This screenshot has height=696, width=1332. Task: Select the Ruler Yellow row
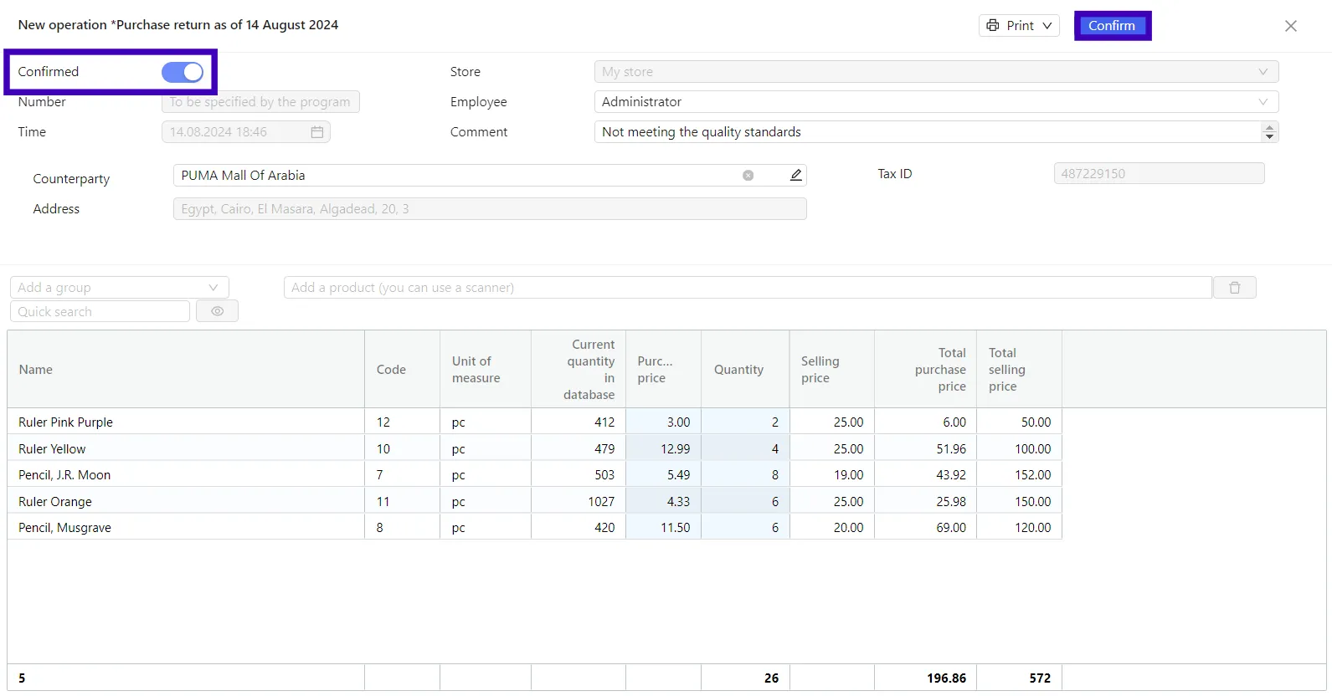534,449
